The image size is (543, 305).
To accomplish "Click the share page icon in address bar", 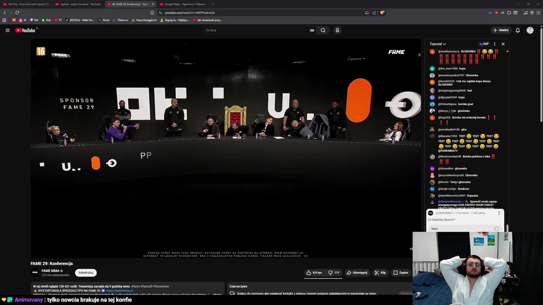I will (x=374, y=13).
